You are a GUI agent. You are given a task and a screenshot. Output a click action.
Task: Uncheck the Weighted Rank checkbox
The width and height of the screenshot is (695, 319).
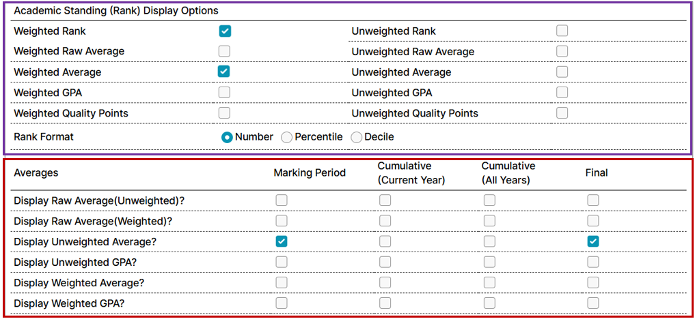click(225, 31)
